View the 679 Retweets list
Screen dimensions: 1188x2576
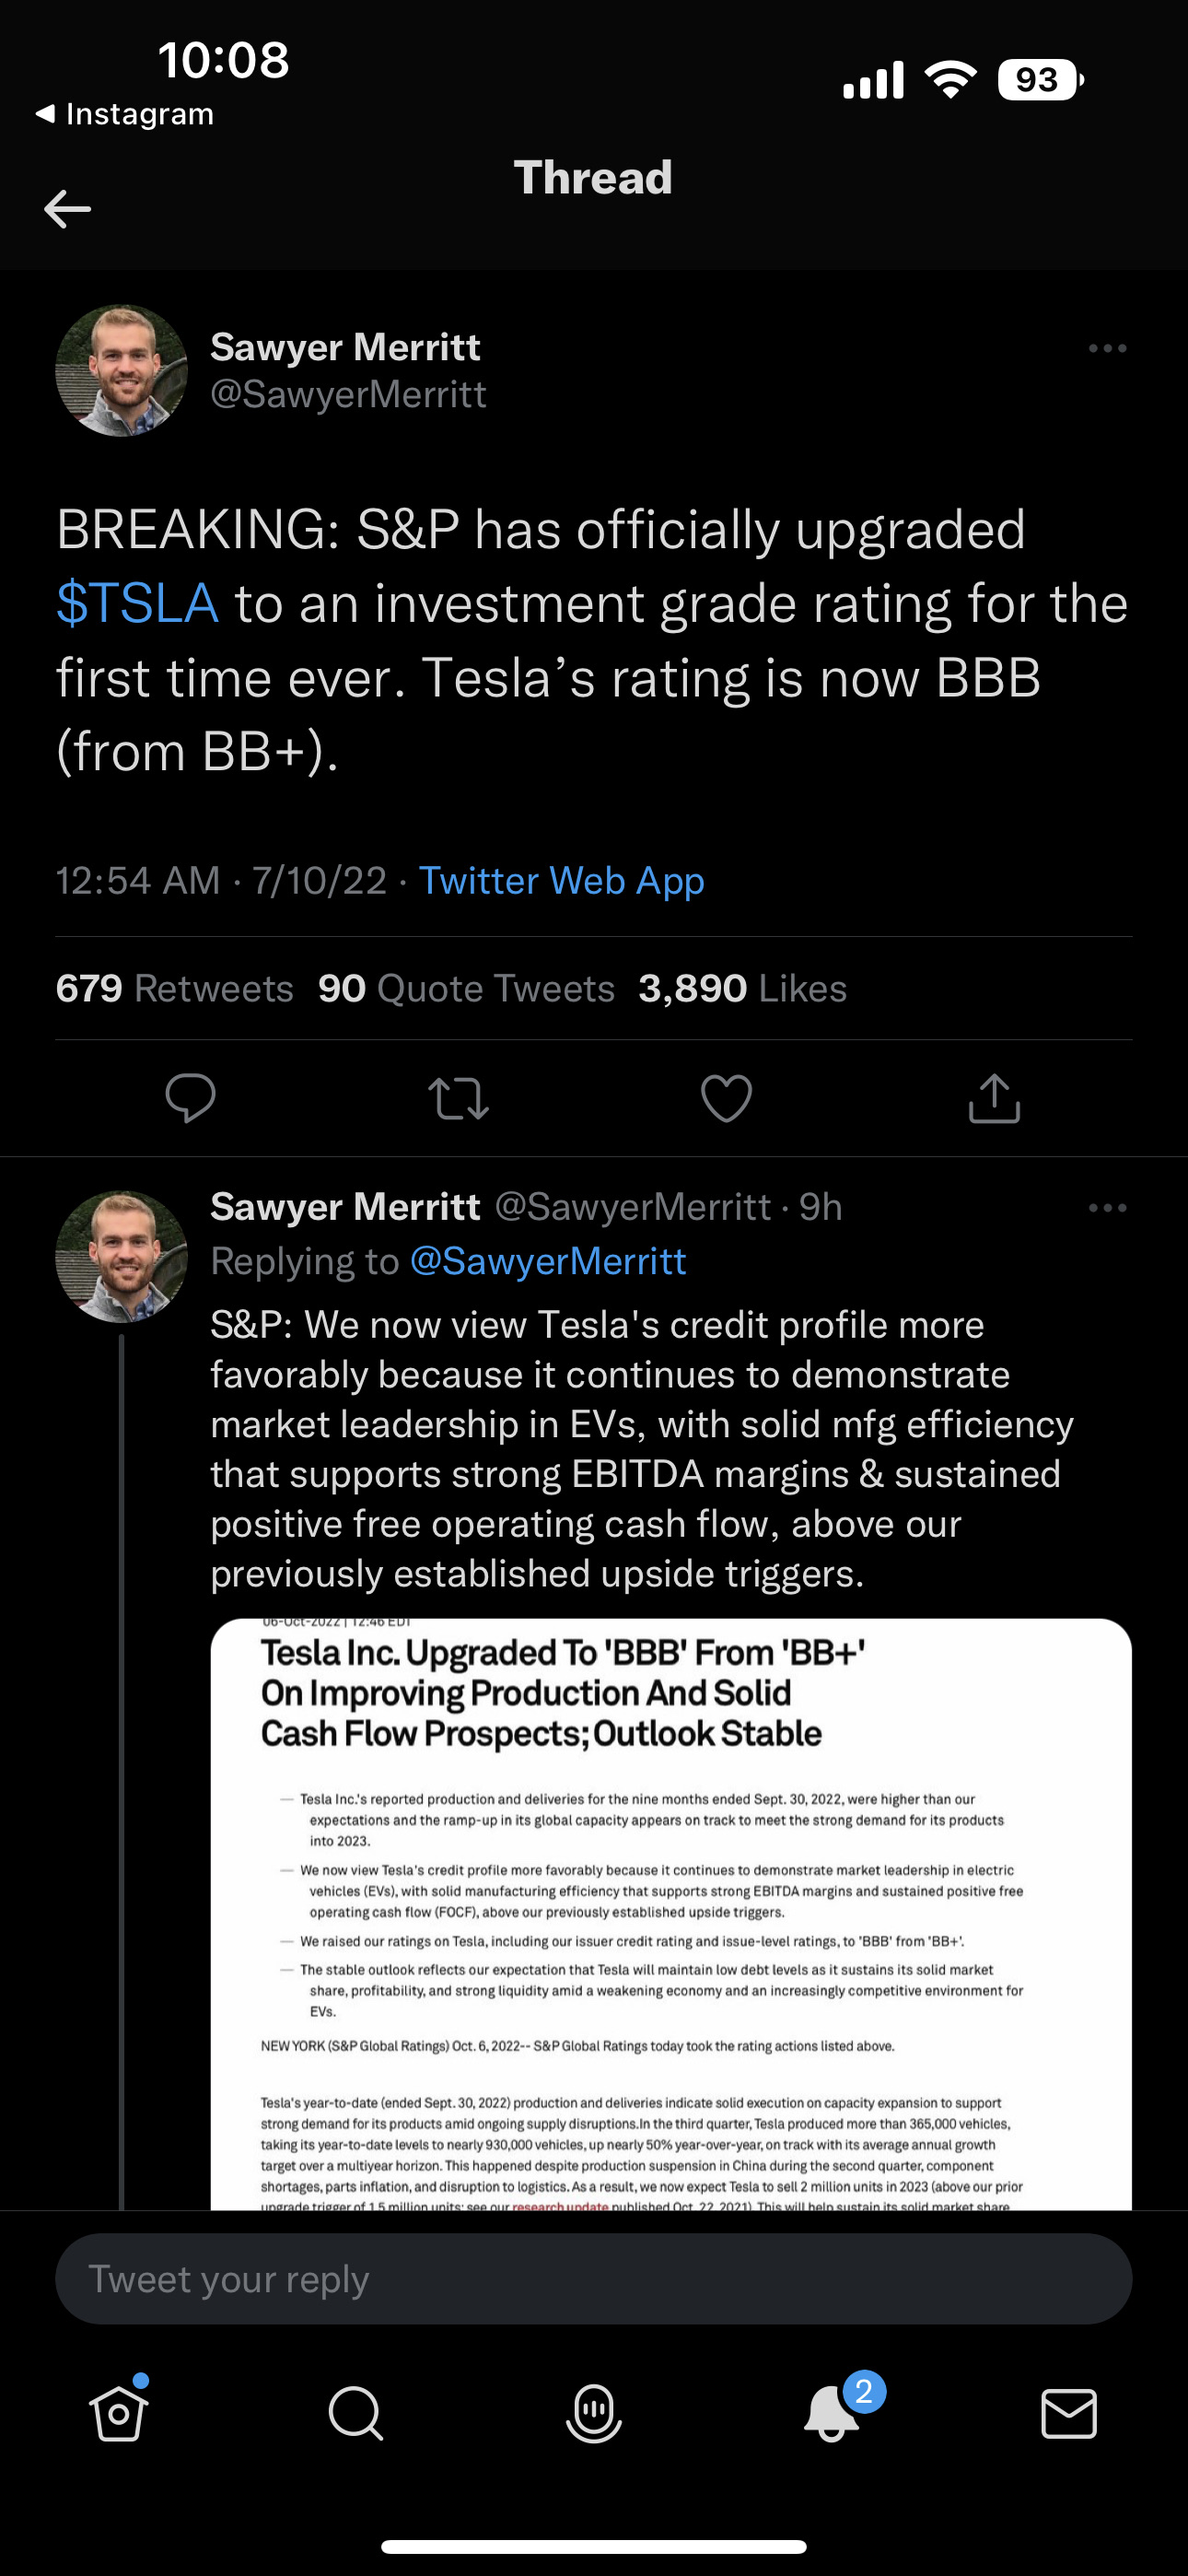coord(175,988)
